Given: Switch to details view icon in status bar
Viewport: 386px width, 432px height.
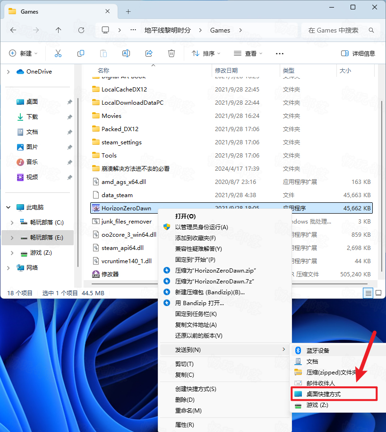Looking at the screenshot, I should coord(368,293).
